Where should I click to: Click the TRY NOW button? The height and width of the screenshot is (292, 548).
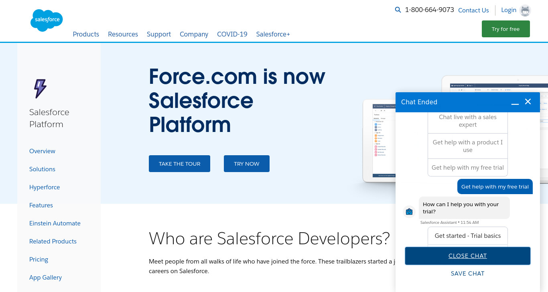coord(247,164)
